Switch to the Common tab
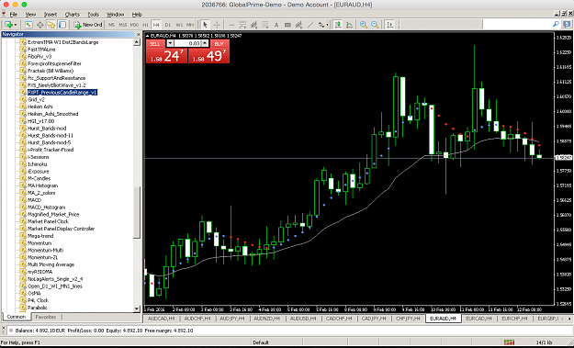Screen dimensions: 574x348 click(17, 317)
